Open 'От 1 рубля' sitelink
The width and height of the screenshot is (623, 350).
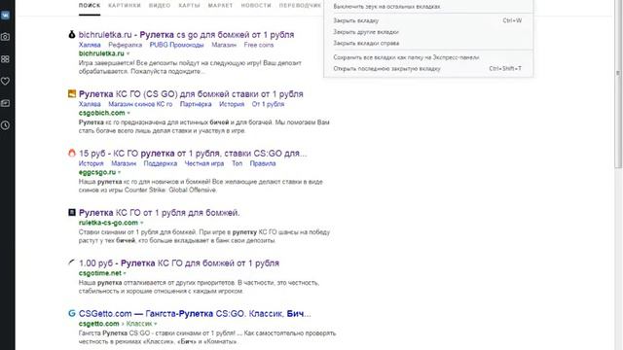coord(268,104)
